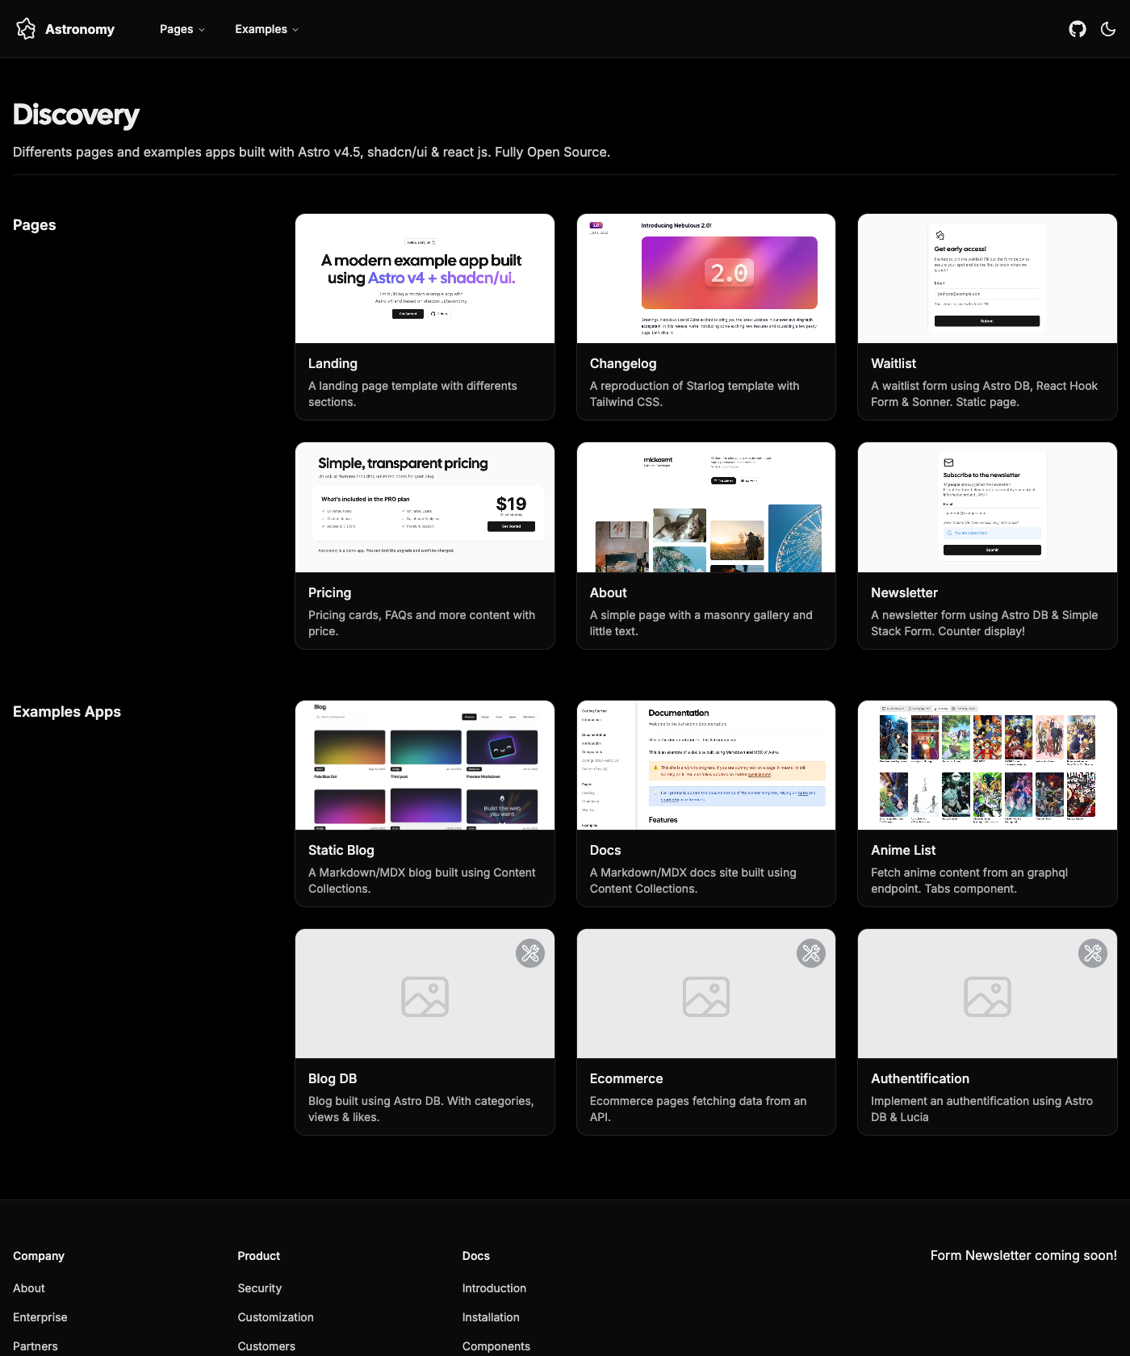Click the footer 'Product' column heading
Image resolution: width=1130 pixels, height=1356 pixels.
click(259, 1256)
